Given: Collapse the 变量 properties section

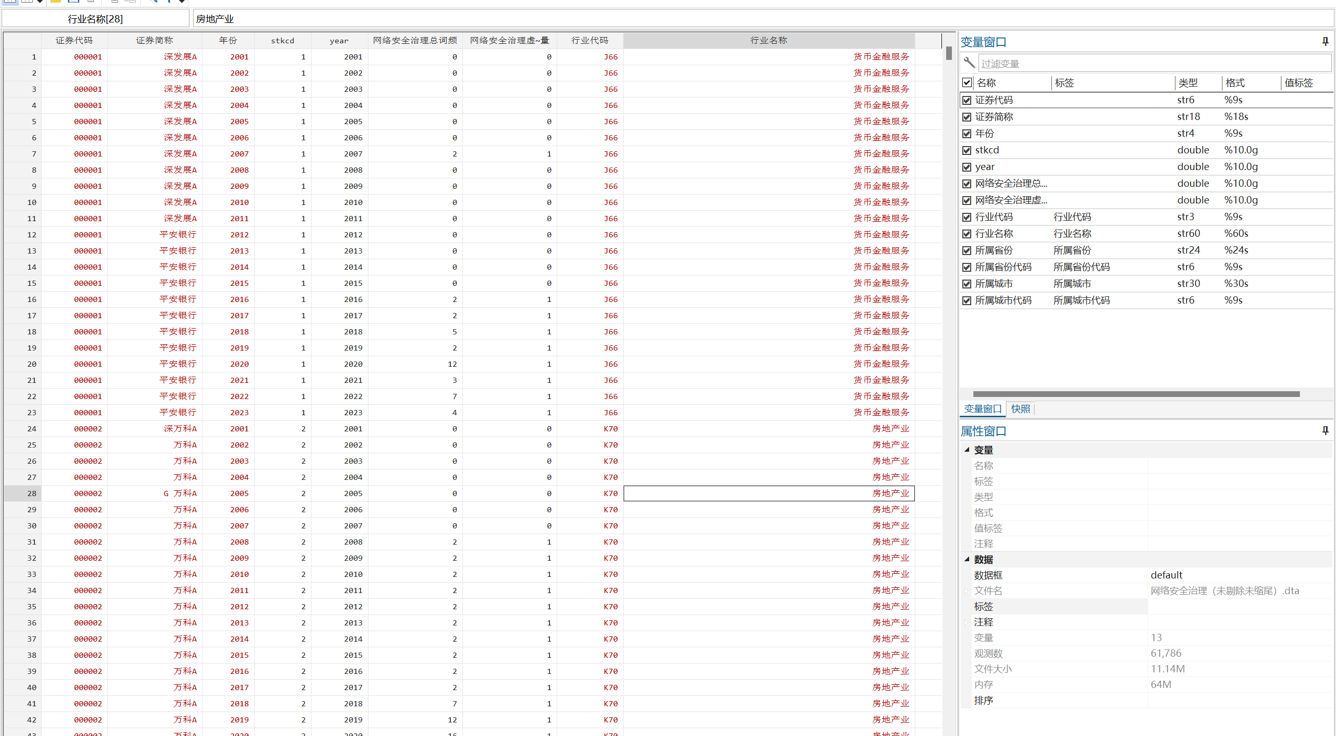Looking at the screenshot, I should (967, 450).
